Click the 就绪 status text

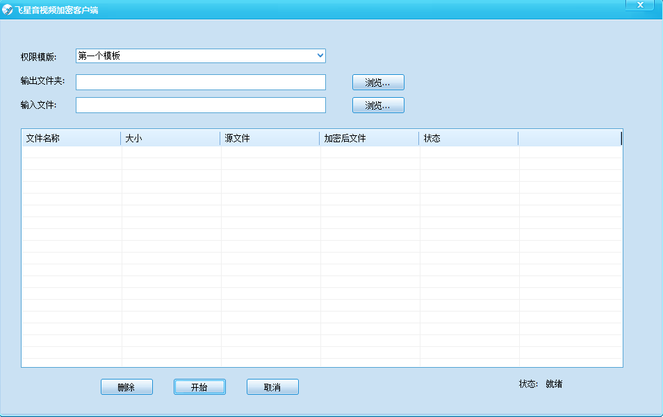click(x=554, y=384)
